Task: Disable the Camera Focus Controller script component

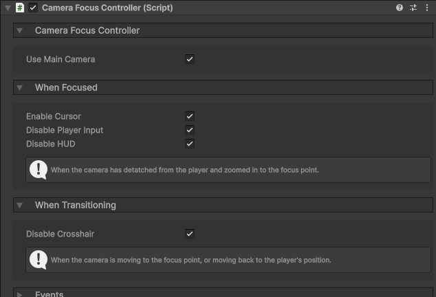Action: point(33,8)
